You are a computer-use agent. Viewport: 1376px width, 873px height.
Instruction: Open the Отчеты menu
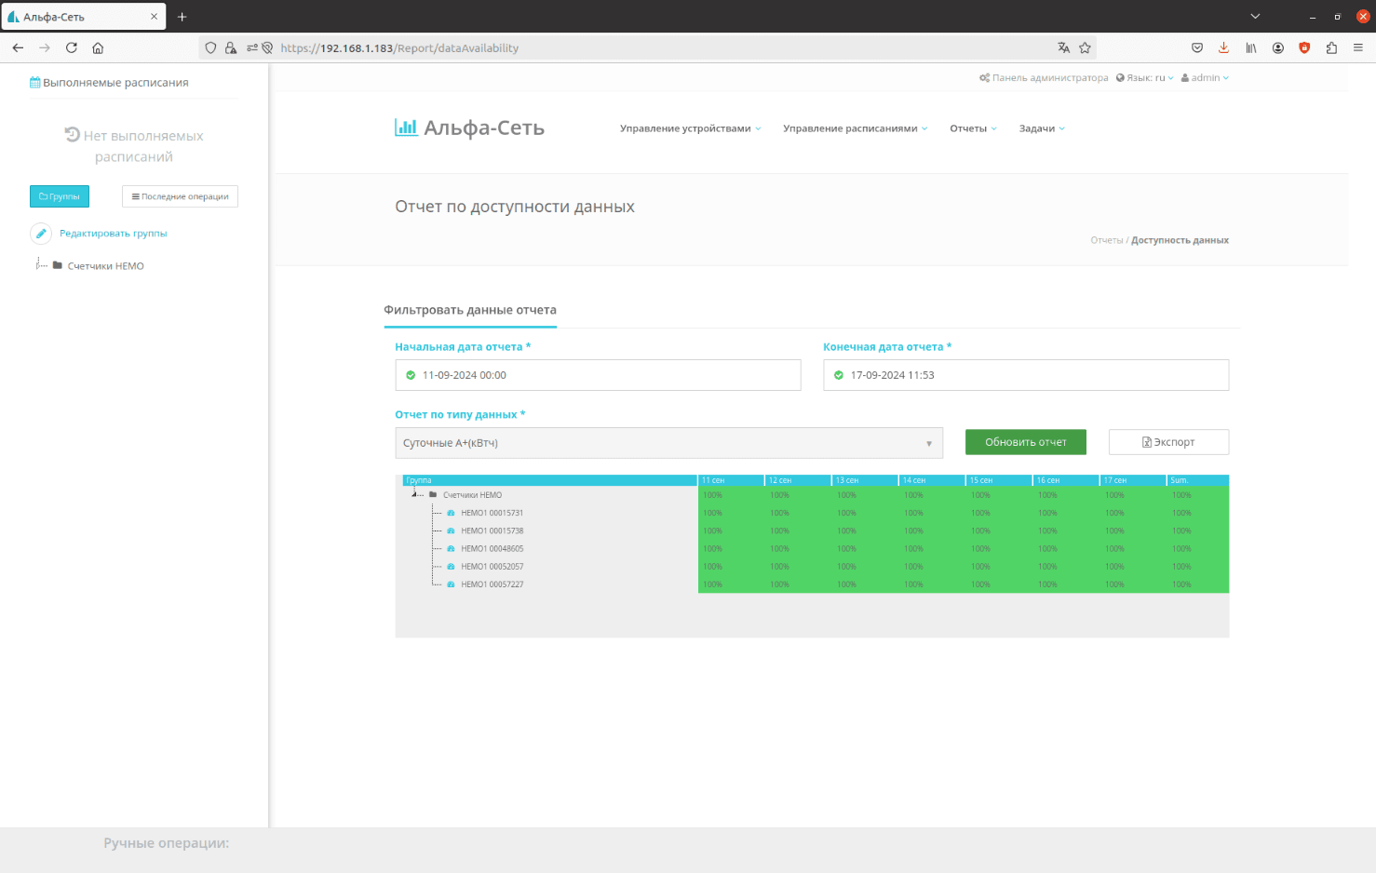pos(973,128)
